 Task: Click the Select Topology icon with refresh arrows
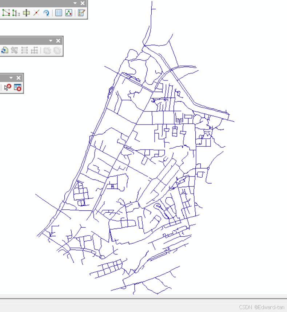tap(5, 50)
